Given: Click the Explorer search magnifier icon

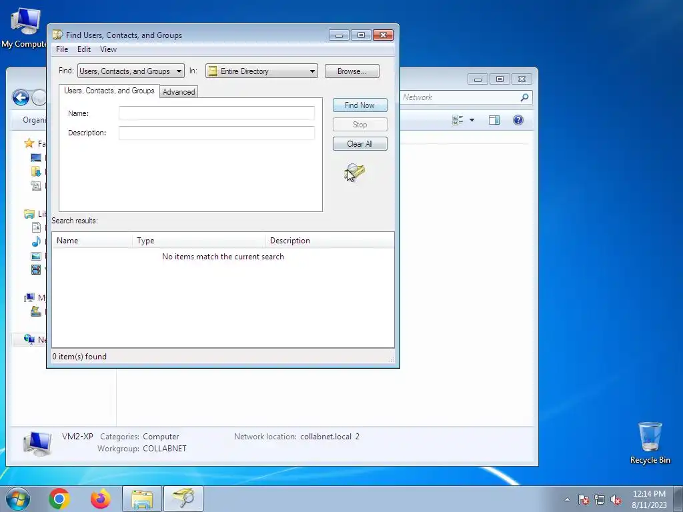Looking at the screenshot, I should coord(524,97).
